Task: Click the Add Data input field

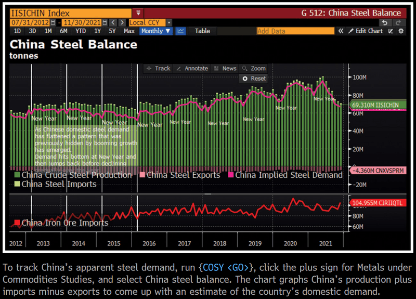Action: (295, 31)
